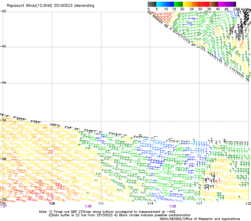Click the '25' label under the color bar
The height and width of the screenshot is (221, 251).
coord(192,9)
